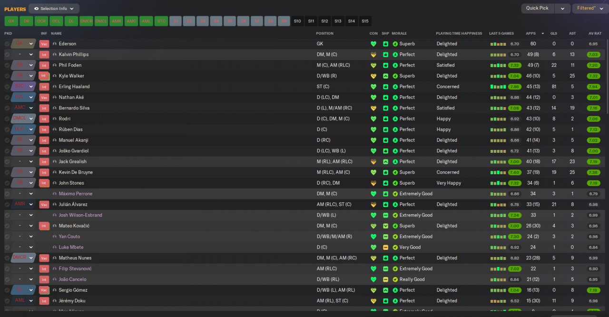Click Erling Haaland's last 5 games form bars
Screen dimensions: 609x317
tap(498, 87)
